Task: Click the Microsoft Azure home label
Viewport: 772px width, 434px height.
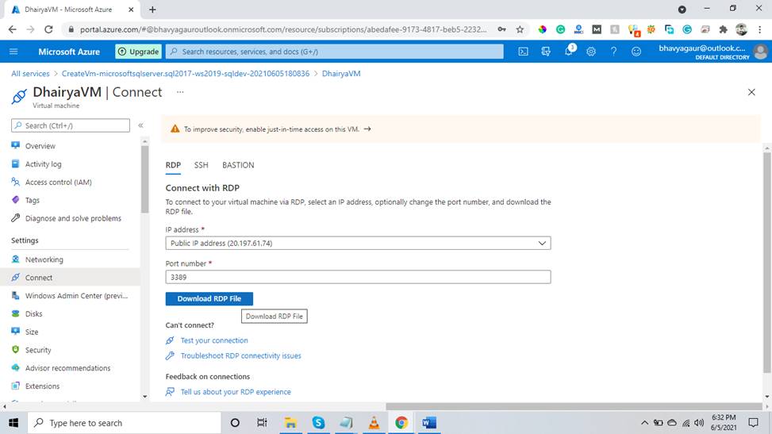Action: point(69,52)
